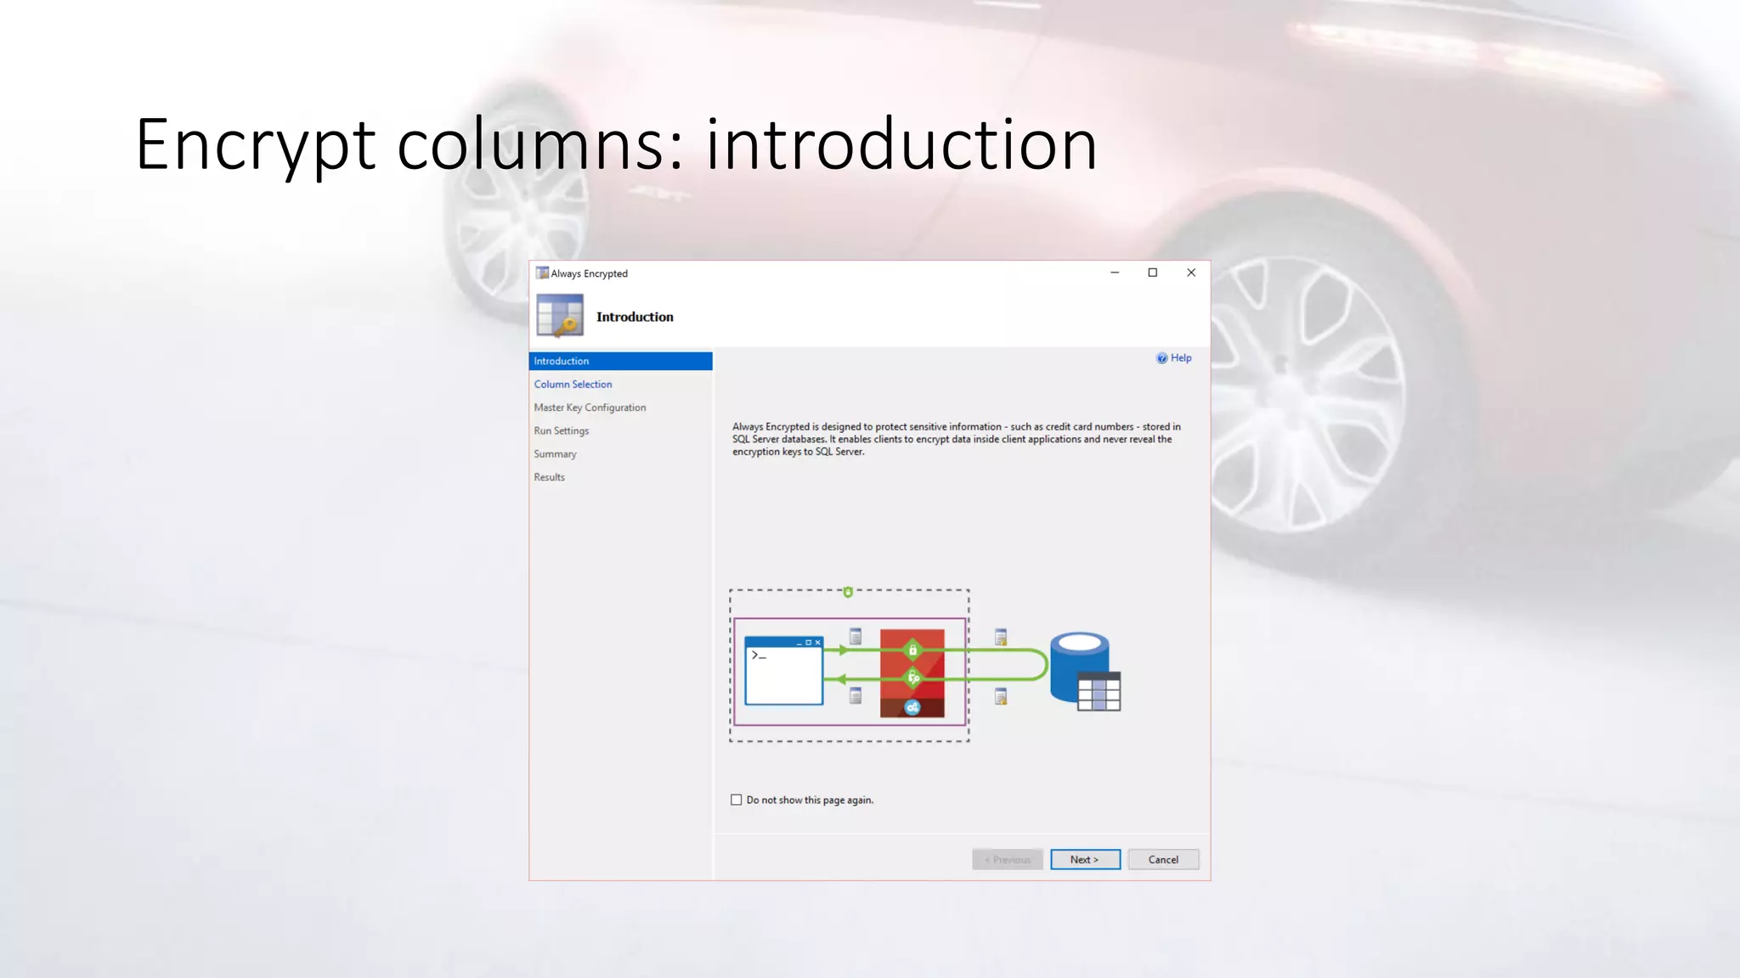Click the disabled < Previous button
This screenshot has width=1740, height=978.
1007,859
